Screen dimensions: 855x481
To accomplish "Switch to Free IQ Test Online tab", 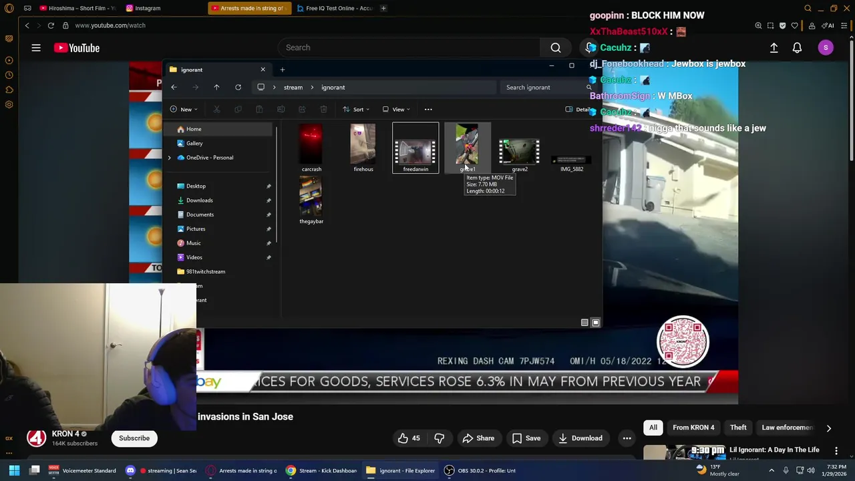I will (335, 8).
